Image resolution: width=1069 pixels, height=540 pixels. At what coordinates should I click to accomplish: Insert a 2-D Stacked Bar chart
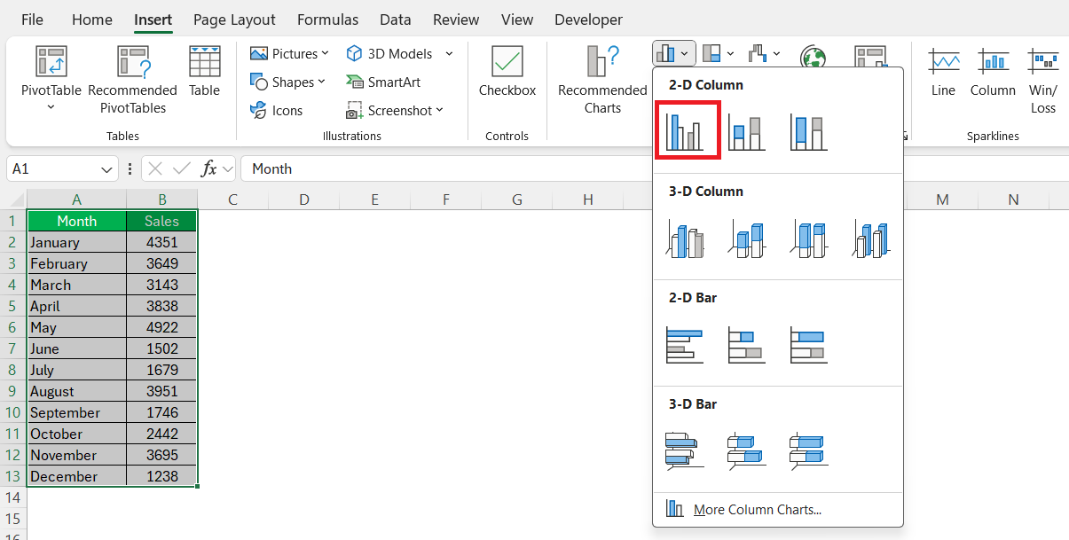pyautogui.click(x=747, y=345)
